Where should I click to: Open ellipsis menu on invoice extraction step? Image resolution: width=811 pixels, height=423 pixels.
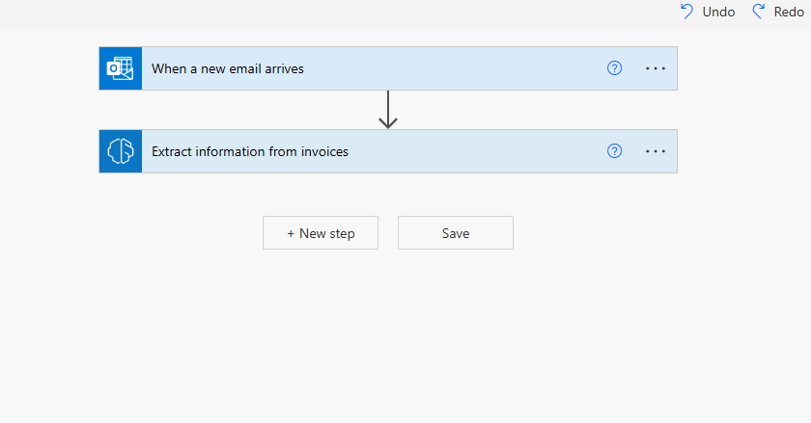coord(656,151)
